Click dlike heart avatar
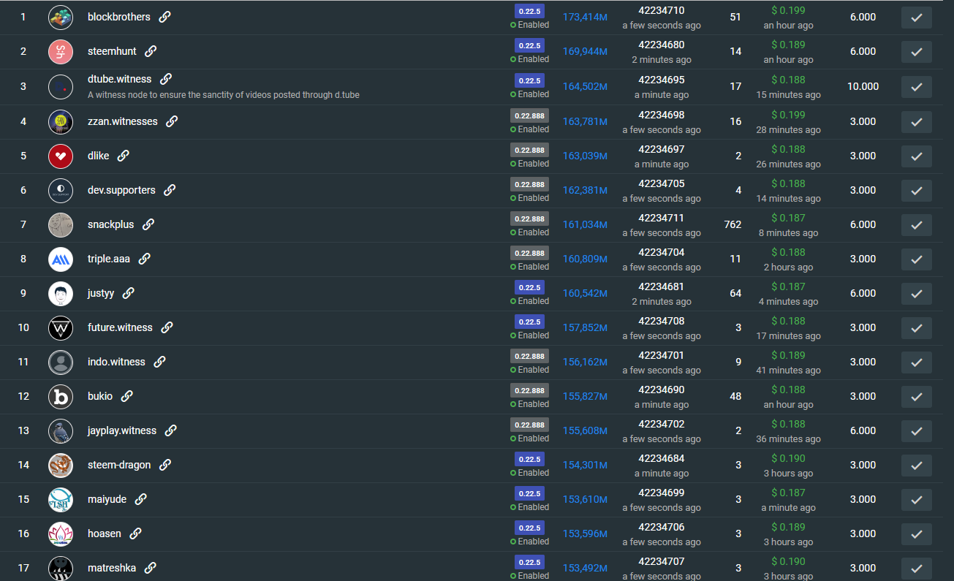 (61, 156)
